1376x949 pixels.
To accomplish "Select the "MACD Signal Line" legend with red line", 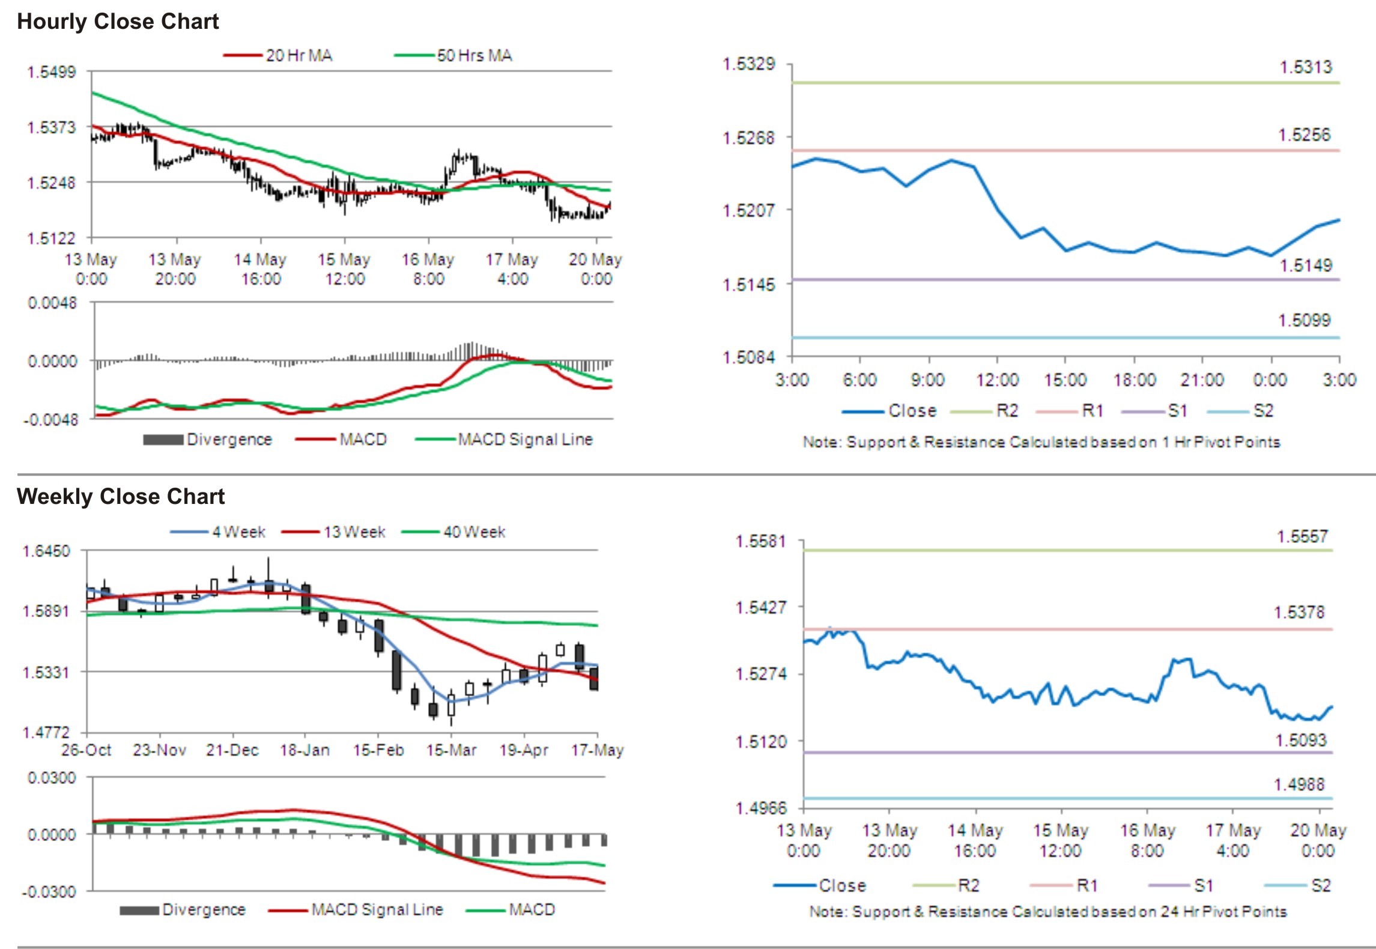I will 377,910.
